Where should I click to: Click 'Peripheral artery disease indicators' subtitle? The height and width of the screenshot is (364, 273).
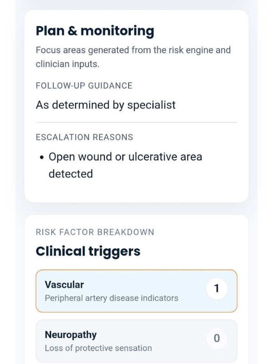point(111,298)
